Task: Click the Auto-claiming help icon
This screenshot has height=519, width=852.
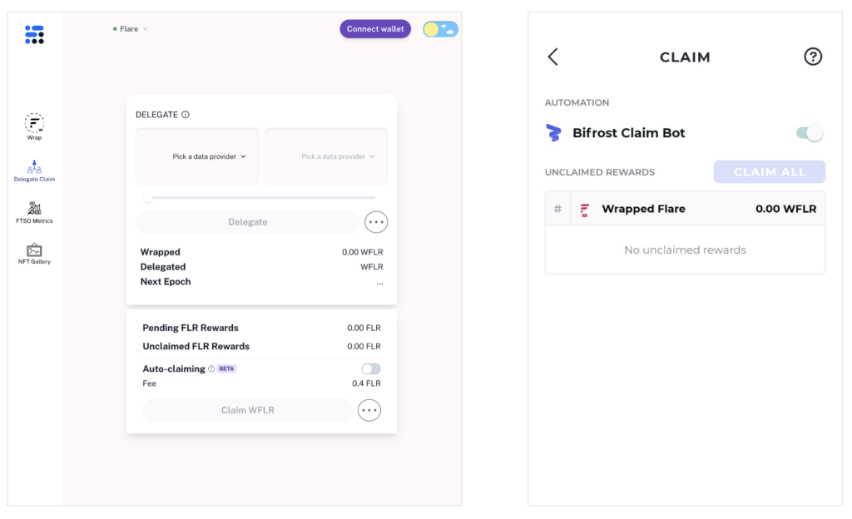Action: point(211,368)
